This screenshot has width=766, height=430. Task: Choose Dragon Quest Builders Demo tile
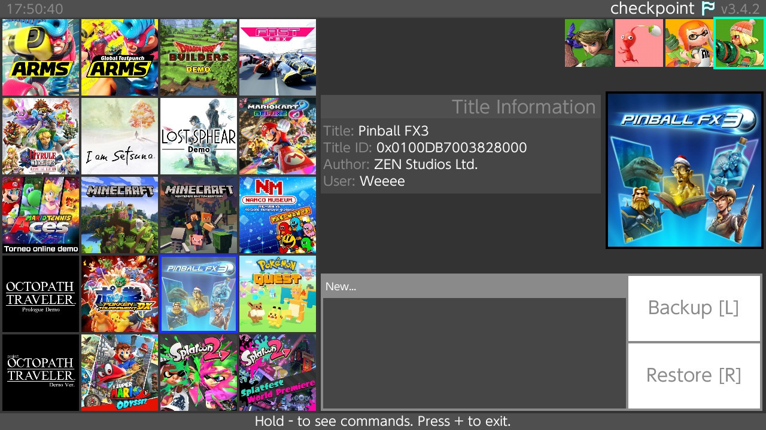[199, 57]
